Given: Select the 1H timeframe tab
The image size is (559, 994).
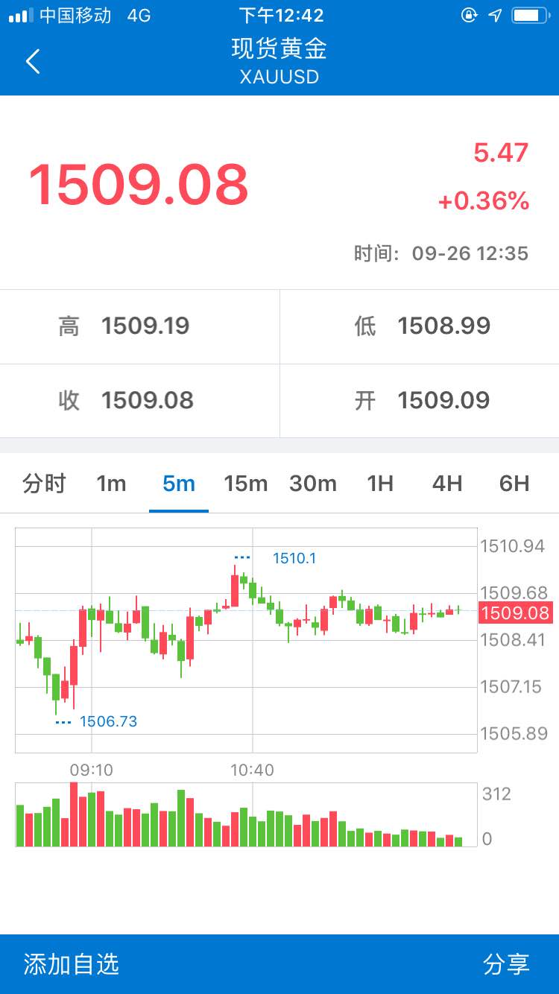Looking at the screenshot, I should tap(380, 484).
